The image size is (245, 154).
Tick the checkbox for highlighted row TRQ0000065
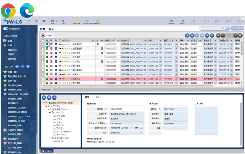pyautogui.click(x=42, y=79)
